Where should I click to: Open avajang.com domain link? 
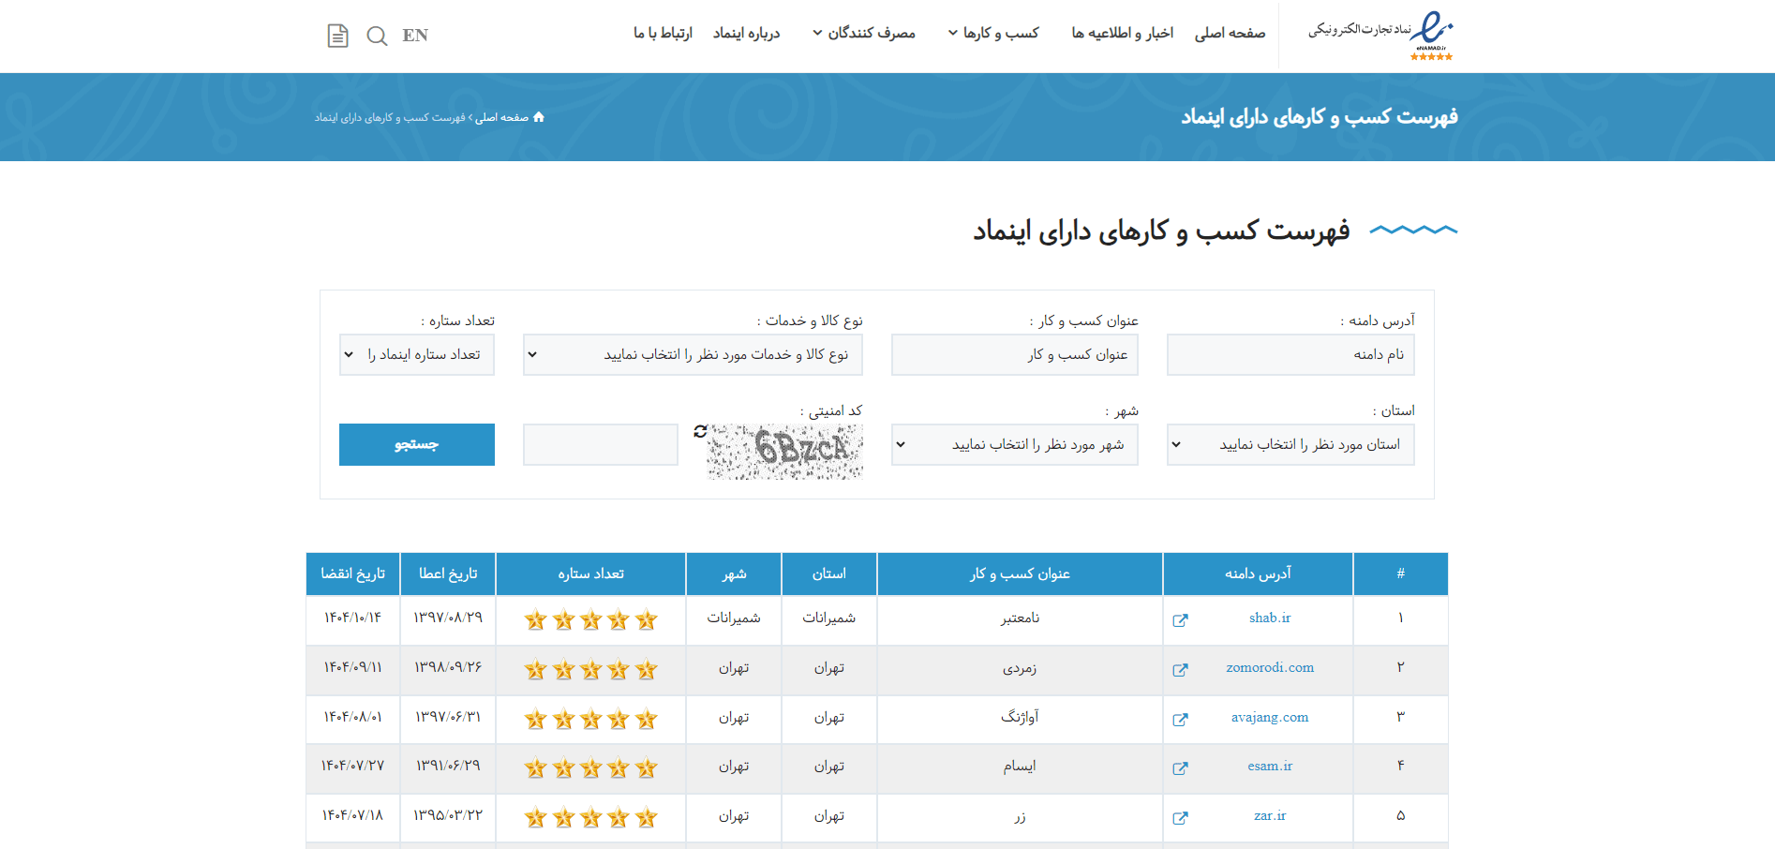[1270, 717]
